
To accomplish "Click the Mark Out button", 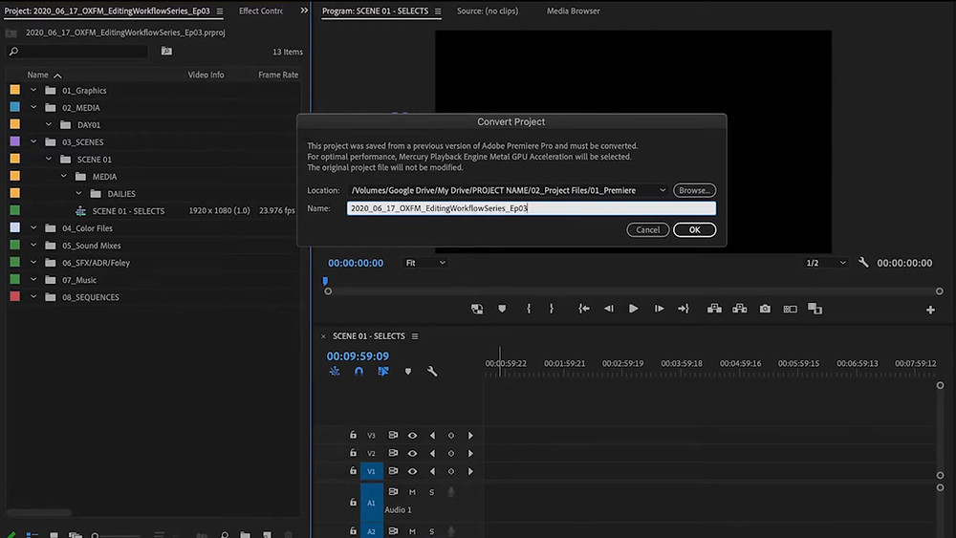I will point(552,309).
